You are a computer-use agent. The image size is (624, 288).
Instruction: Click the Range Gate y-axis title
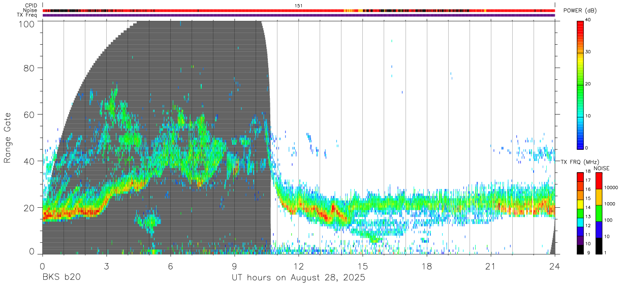[x=8, y=138]
